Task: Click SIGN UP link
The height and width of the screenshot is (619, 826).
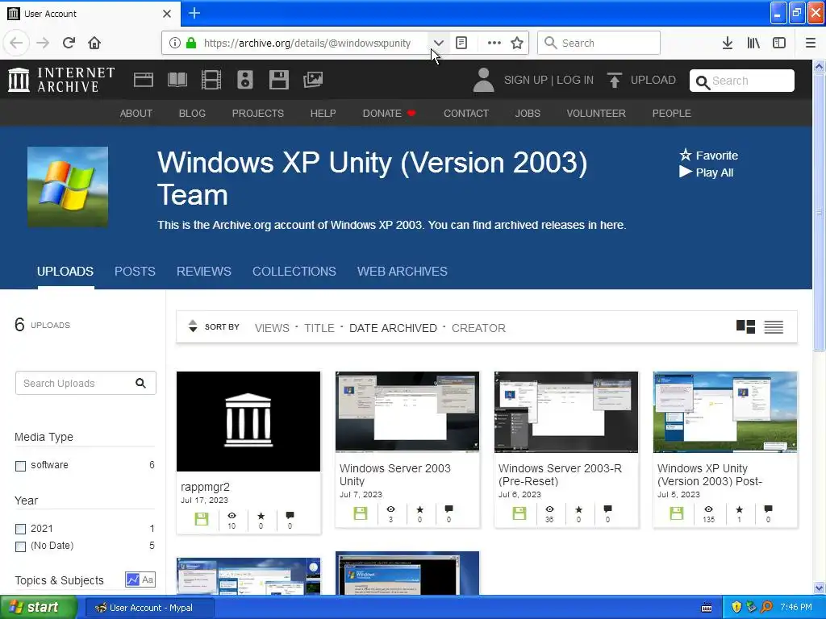Action: tap(526, 80)
